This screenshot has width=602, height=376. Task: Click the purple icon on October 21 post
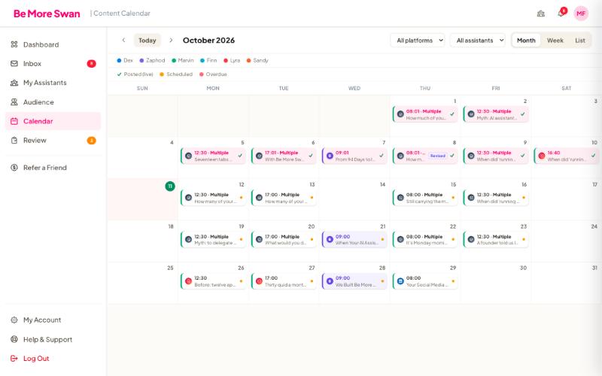pos(330,239)
